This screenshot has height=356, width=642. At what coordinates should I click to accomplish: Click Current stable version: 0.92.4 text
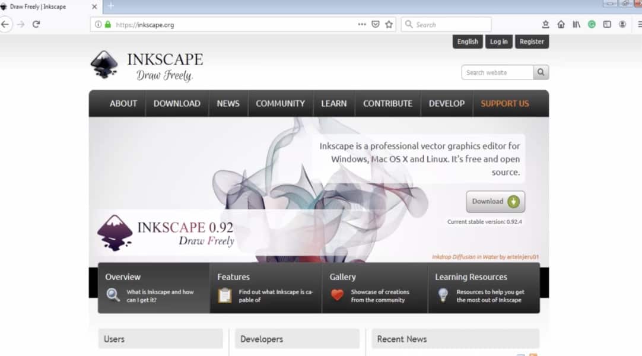pyautogui.click(x=484, y=222)
